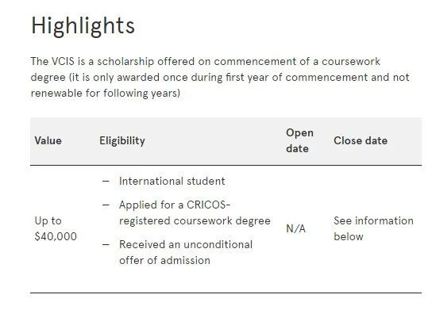436x310 pixels.
Task: Click the dash bullet before 'International student'
Action: (106, 182)
